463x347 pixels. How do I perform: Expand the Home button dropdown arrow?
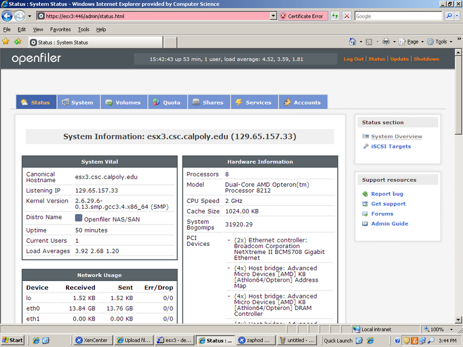pyautogui.click(x=361, y=42)
